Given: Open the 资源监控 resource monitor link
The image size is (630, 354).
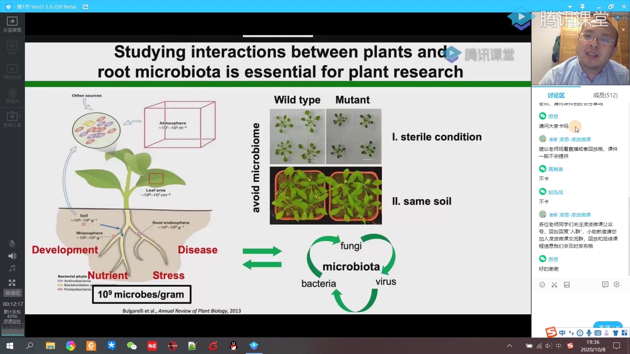Looking at the screenshot, I should (12, 321).
